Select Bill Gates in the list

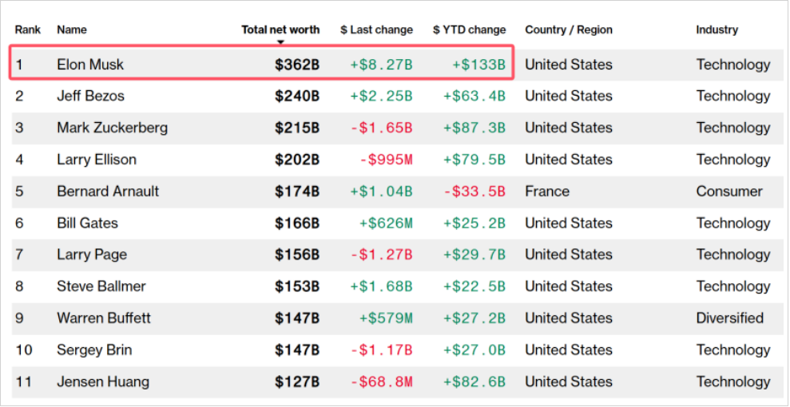point(87,223)
